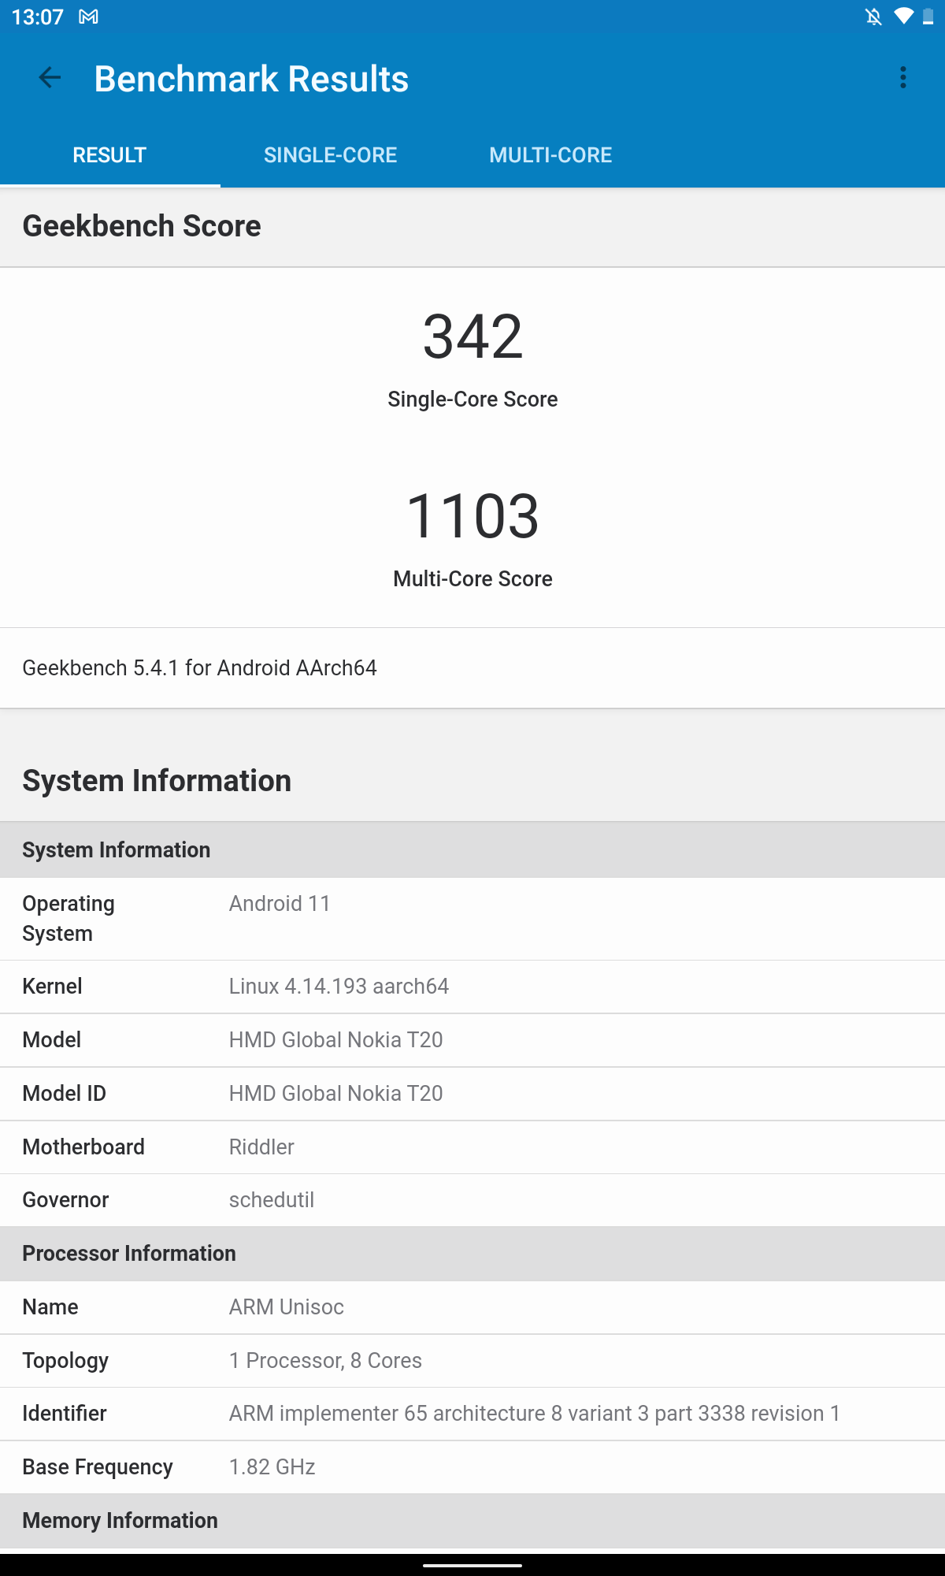Tap the Model ID label

64,1094
